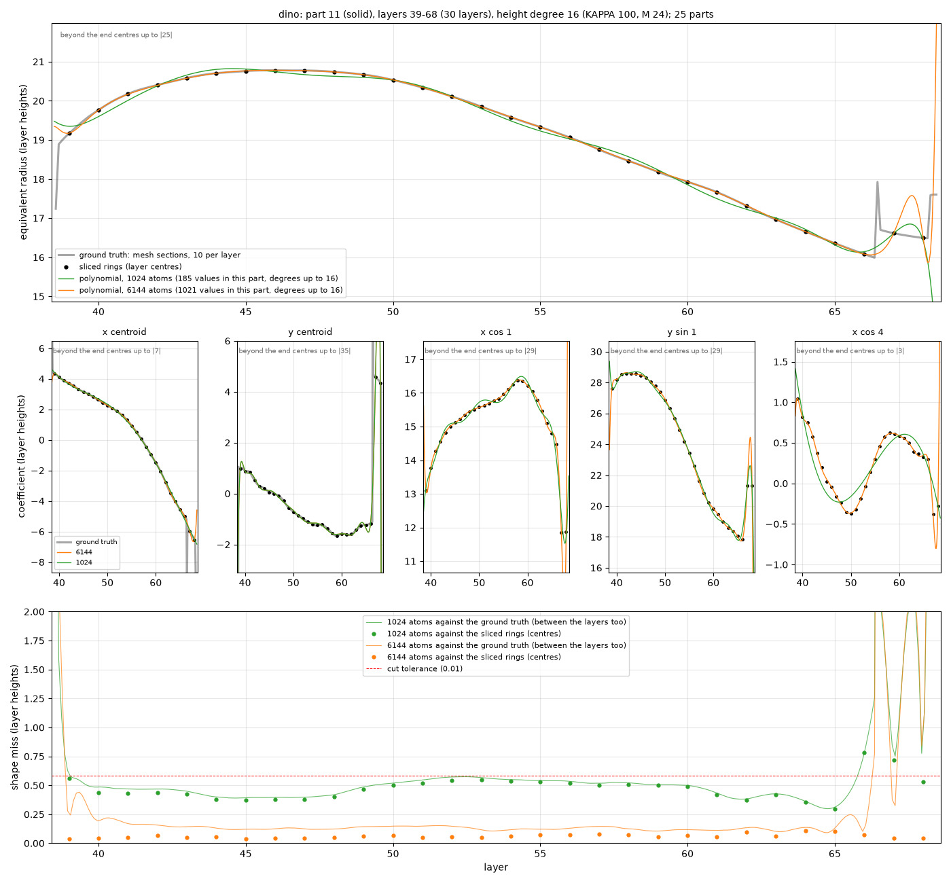This screenshot has height=883, width=951.
Task: Select "1024 atoms against the sliced rings (centres)" entry
Action: pos(474,634)
